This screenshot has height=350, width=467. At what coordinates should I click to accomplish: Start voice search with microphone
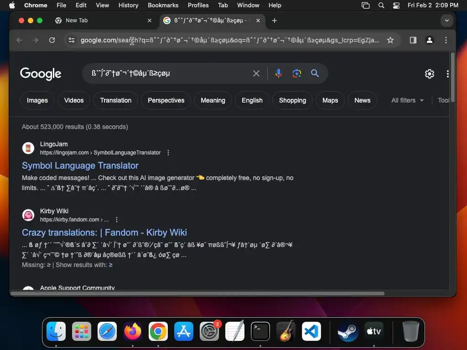tap(279, 73)
